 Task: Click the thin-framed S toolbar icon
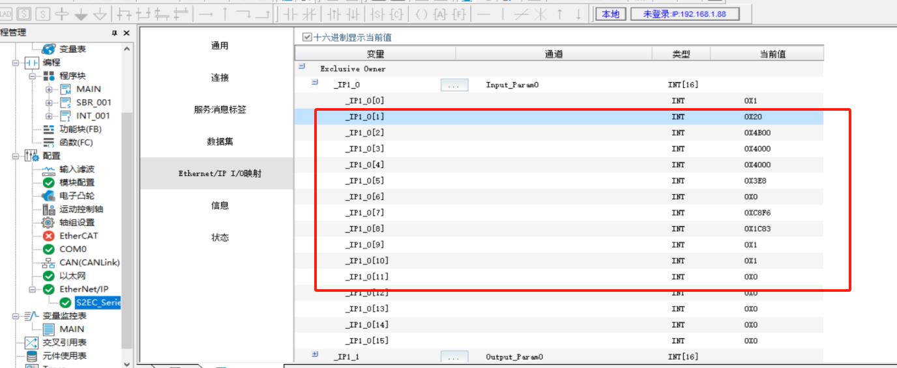[42, 14]
